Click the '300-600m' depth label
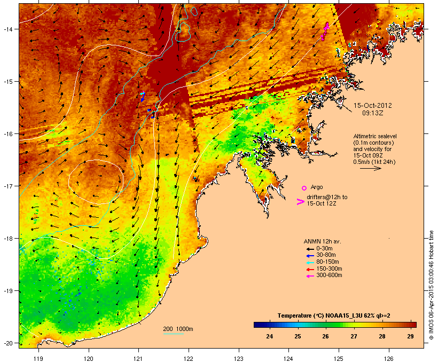 329,275
